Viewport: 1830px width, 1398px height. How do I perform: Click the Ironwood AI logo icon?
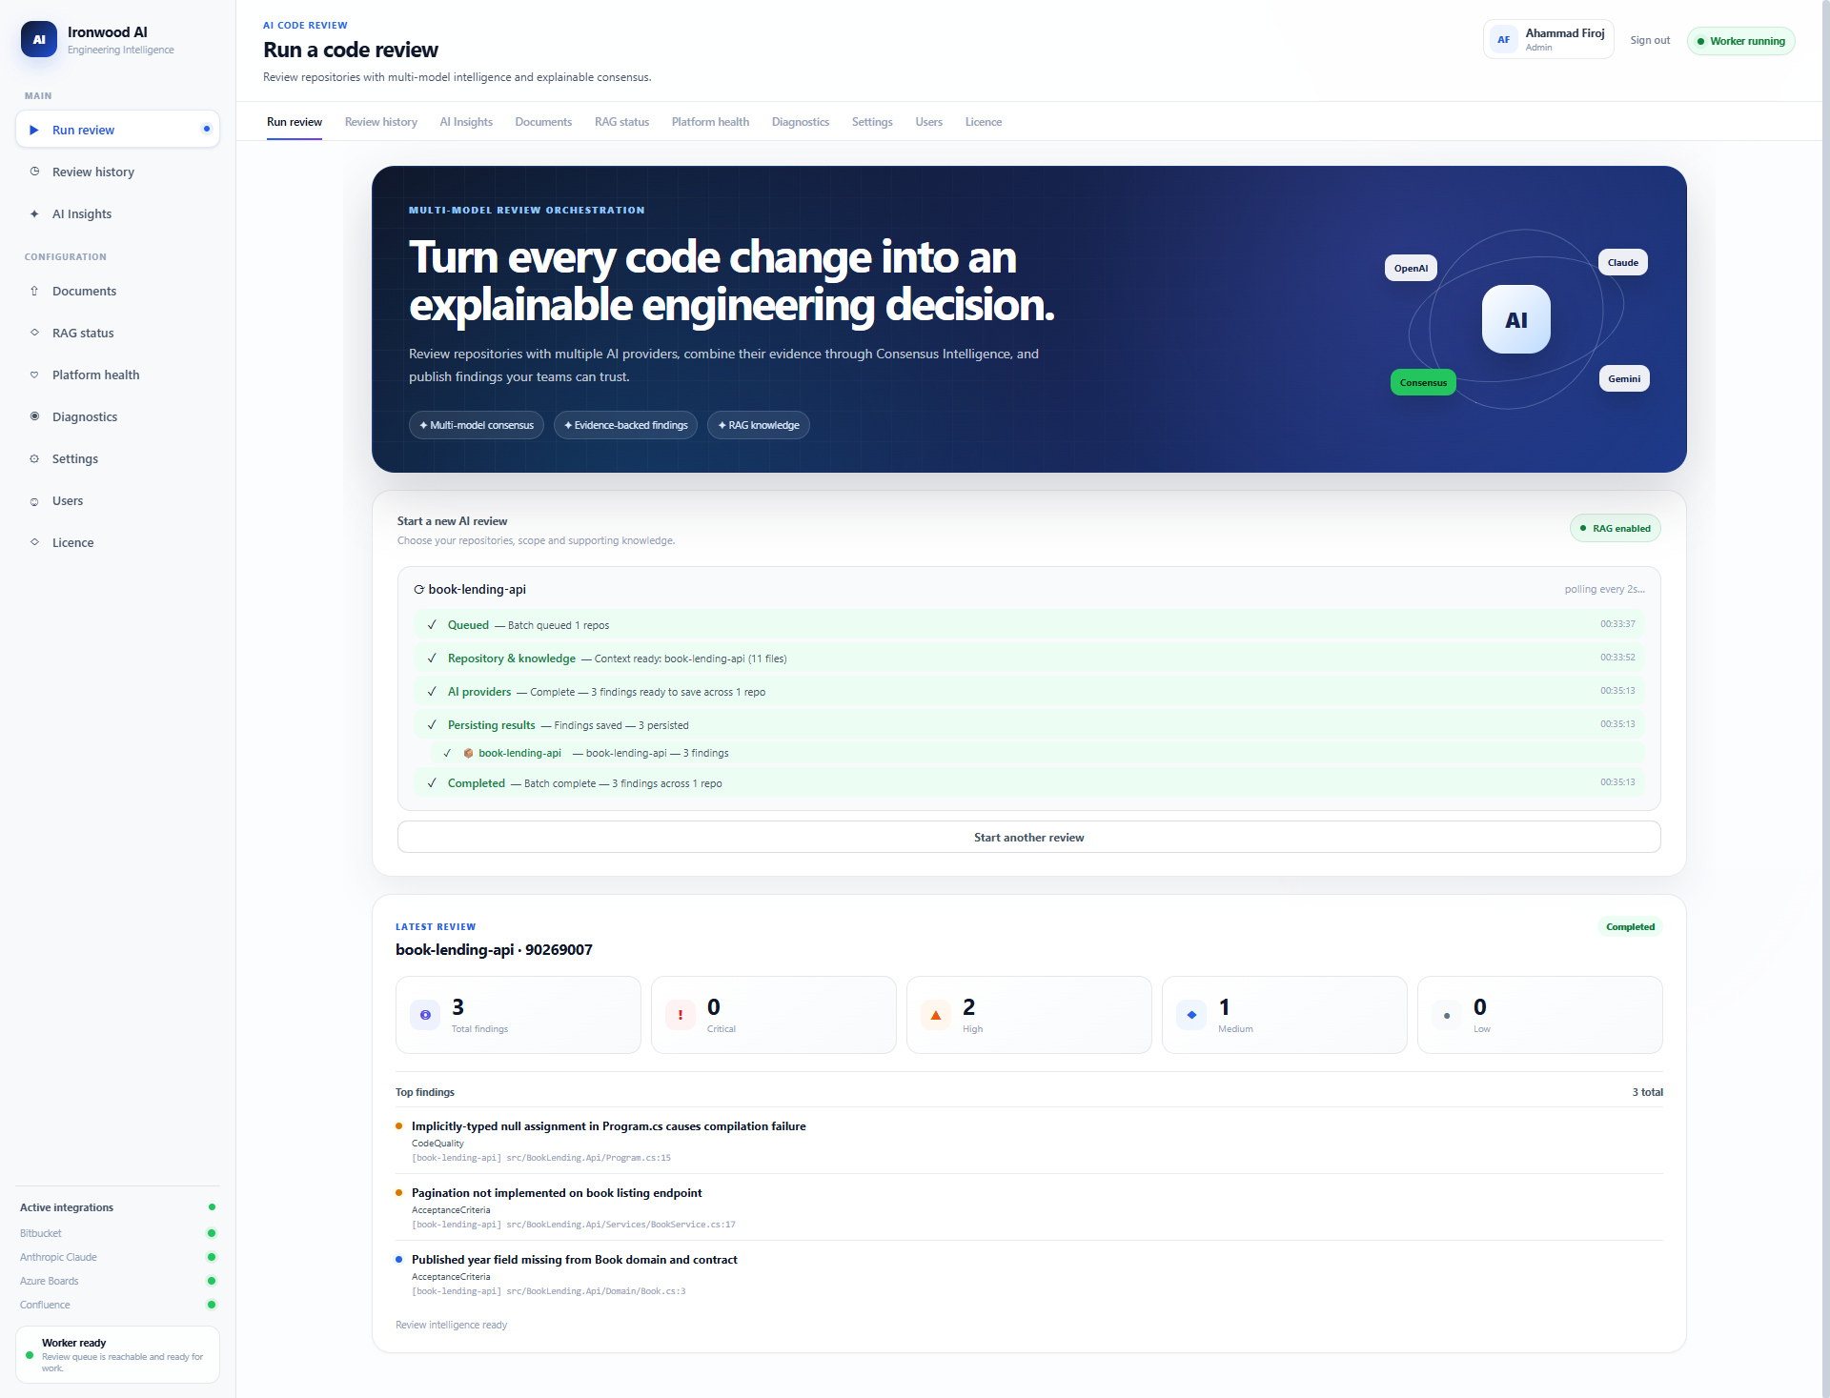coord(39,39)
